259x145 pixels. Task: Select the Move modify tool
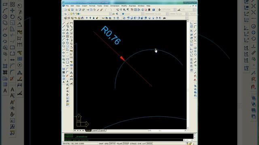(x=68, y=39)
